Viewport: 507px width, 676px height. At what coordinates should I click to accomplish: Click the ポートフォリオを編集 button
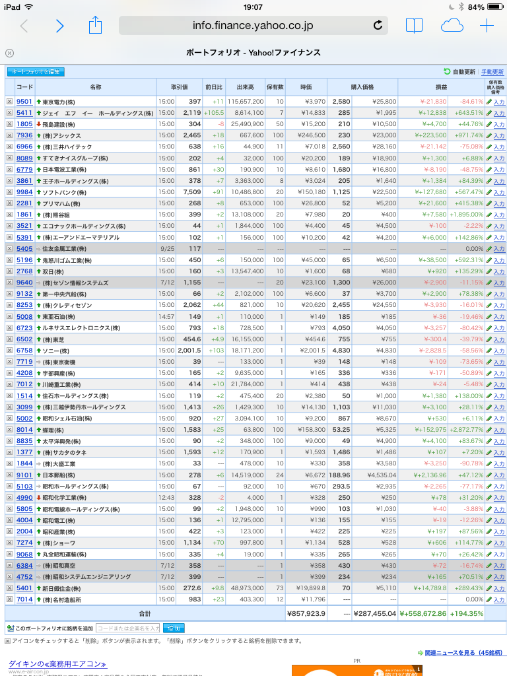(x=36, y=71)
